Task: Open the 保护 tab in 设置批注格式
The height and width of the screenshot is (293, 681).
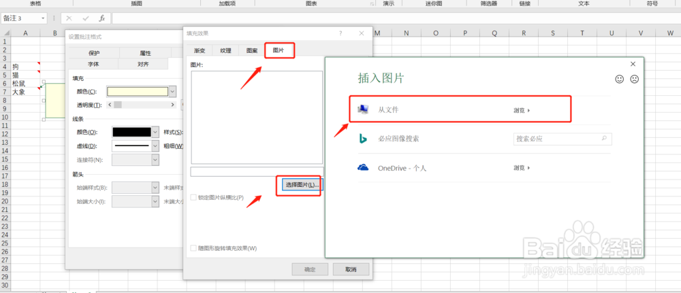Action: click(x=94, y=53)
